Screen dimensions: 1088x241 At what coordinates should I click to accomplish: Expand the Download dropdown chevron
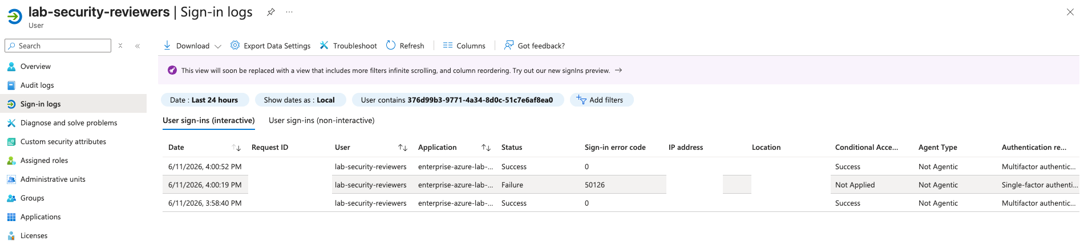pos(218,46)
